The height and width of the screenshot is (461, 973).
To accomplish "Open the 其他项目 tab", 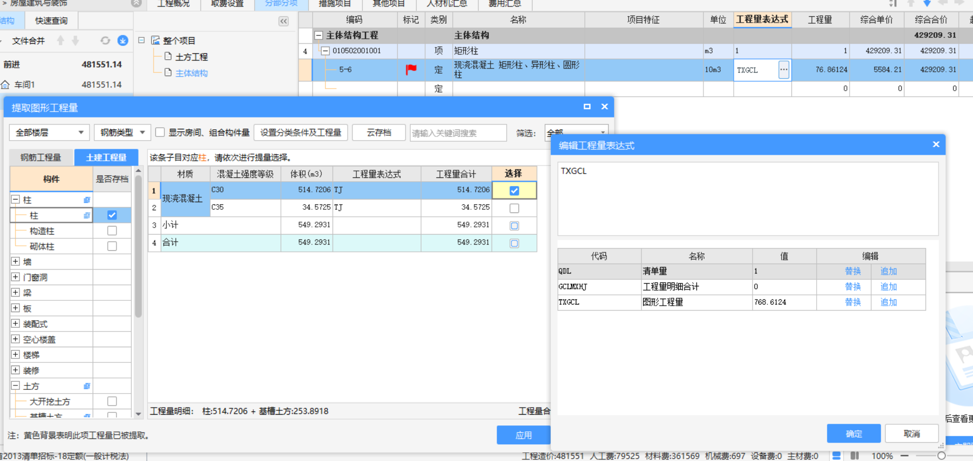I will [x=389, y=4].
